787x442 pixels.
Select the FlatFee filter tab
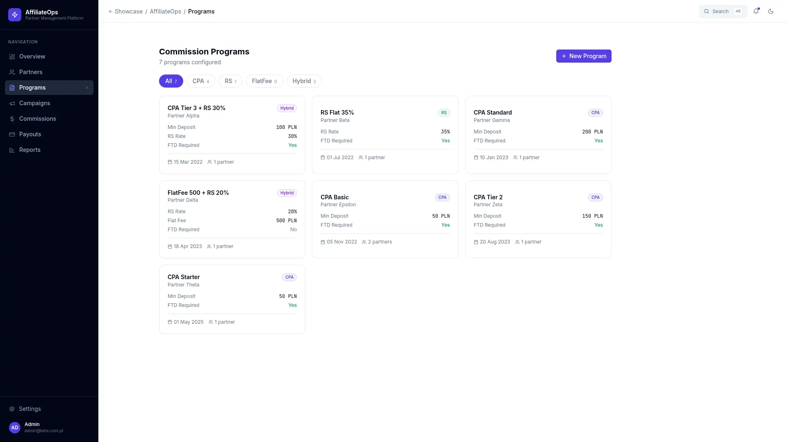coord(264,81)
